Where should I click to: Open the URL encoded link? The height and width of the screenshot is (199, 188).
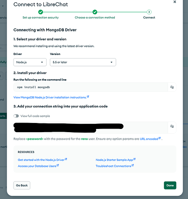coord(149,139)
